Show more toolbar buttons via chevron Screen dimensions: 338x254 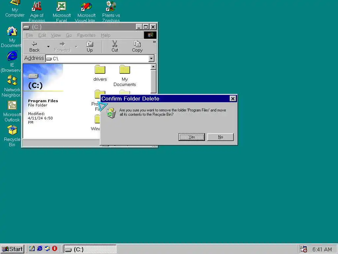point(154,42)
